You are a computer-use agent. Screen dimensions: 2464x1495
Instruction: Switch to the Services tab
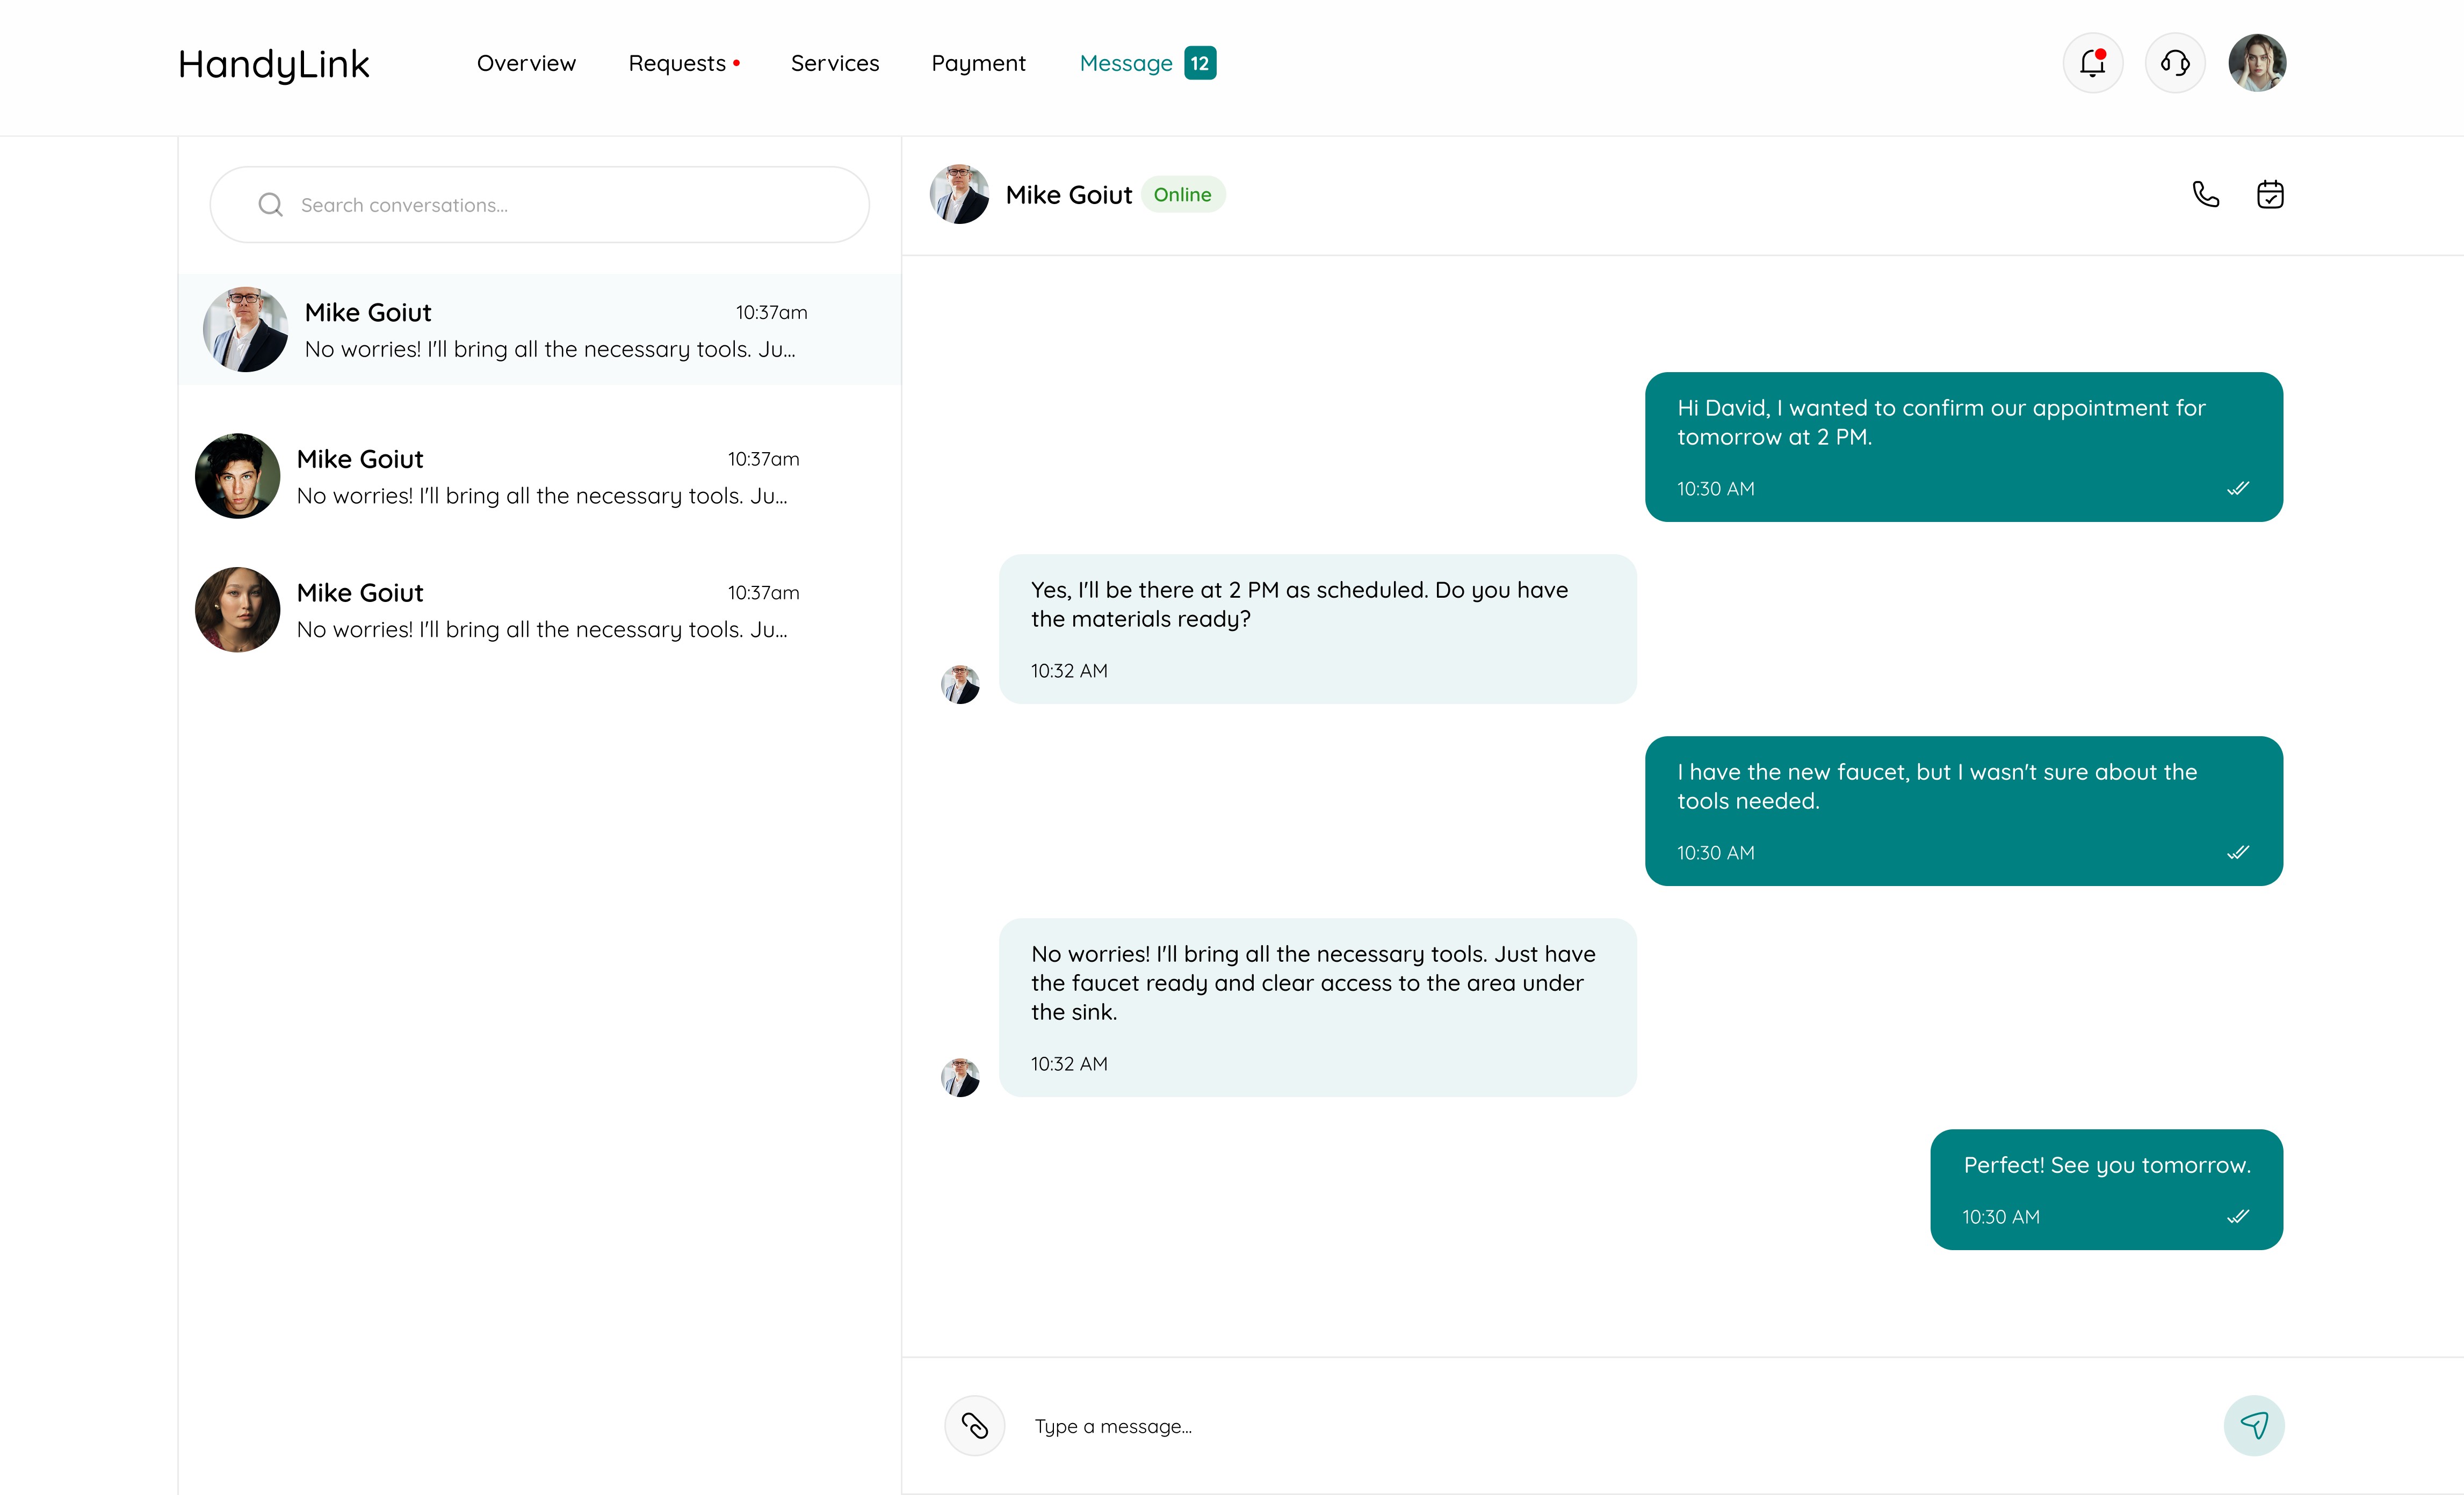834,63
